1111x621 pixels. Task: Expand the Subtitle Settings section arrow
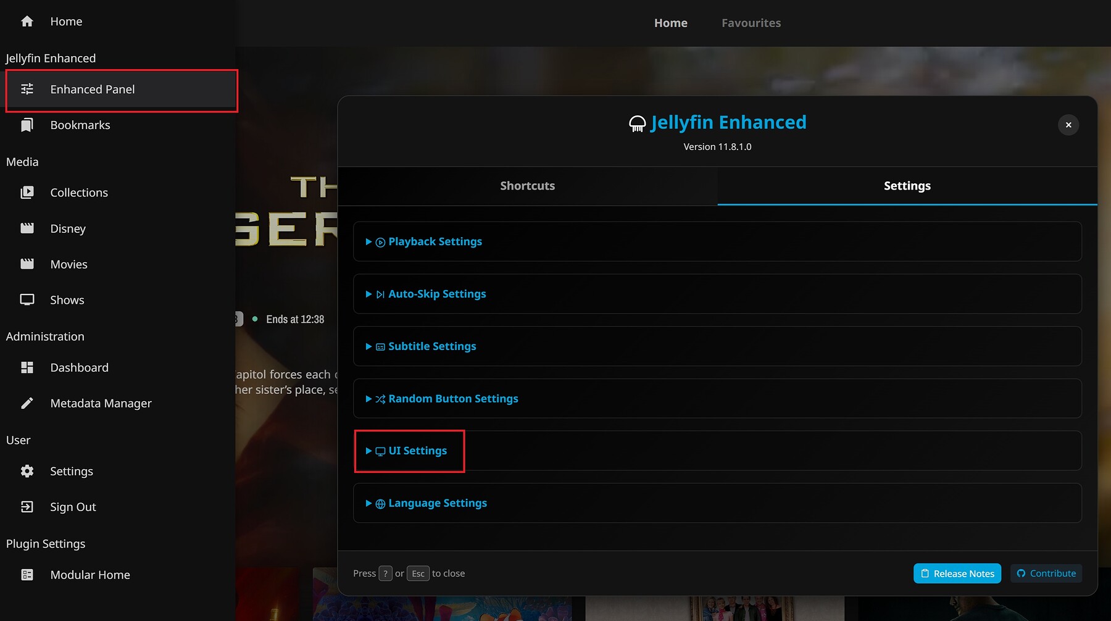tap(368, 346)
